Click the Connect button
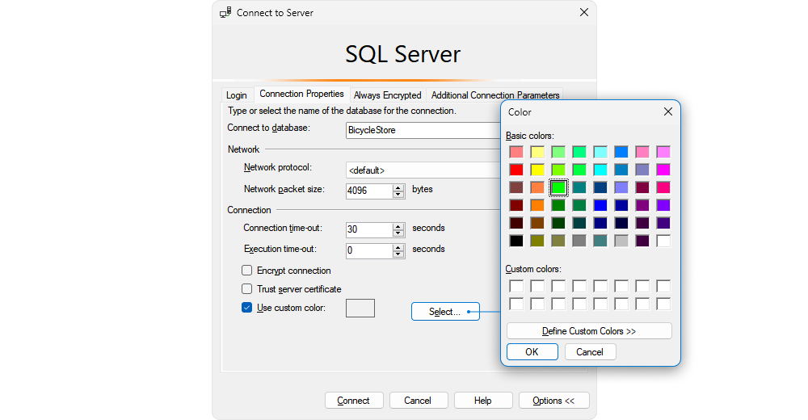Screen dimensions: 808x420 pyautogui.click(x=354, y=401)
